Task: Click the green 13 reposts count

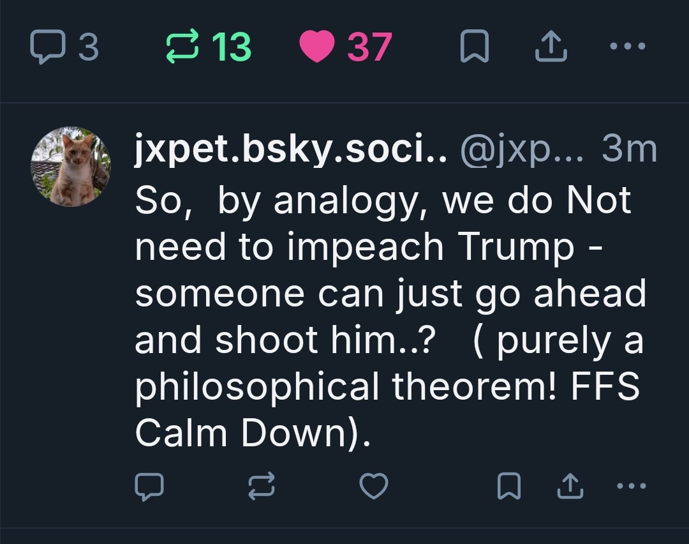Action: [x=231, y=48]
